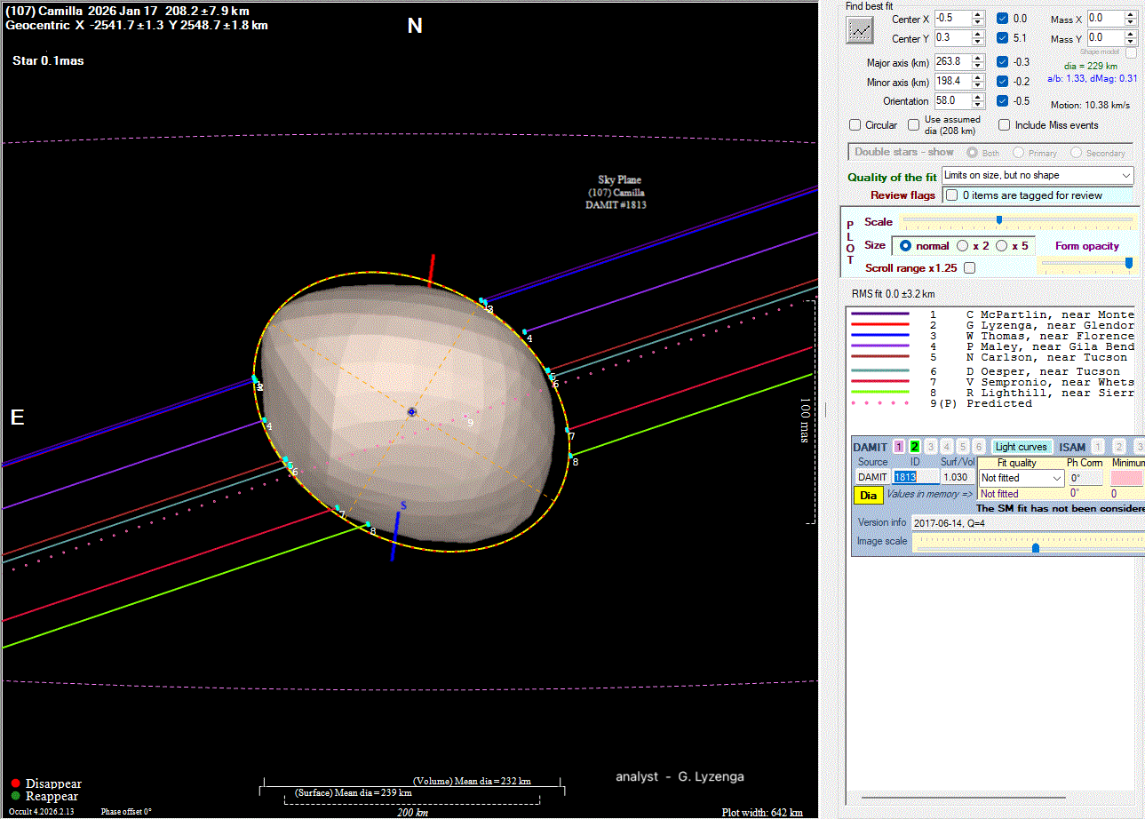Screen dimensions: 1145x819
Task: Decrease the Major axis value with down arrow
Action: click(978, 66)
